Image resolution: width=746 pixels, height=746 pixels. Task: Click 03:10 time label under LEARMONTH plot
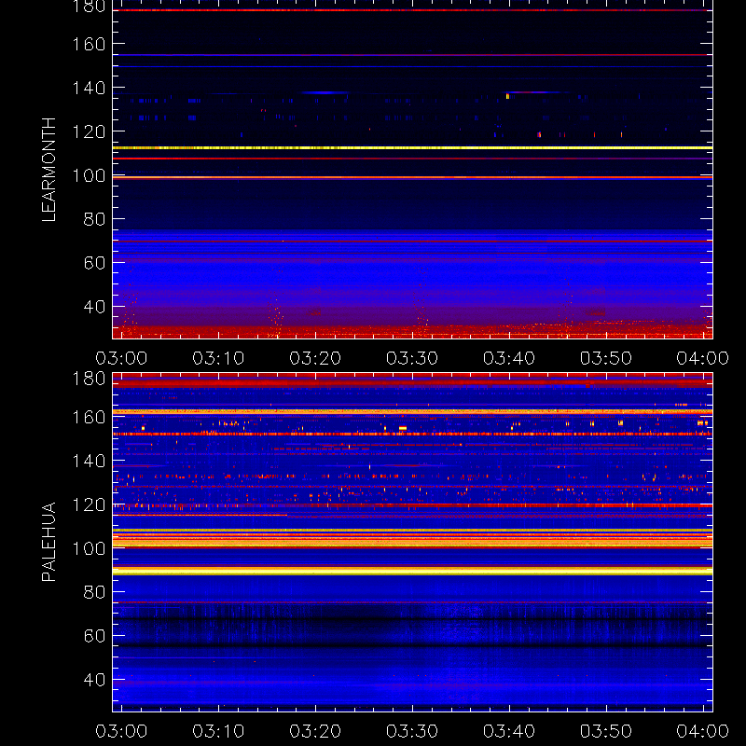pos(218,358)
